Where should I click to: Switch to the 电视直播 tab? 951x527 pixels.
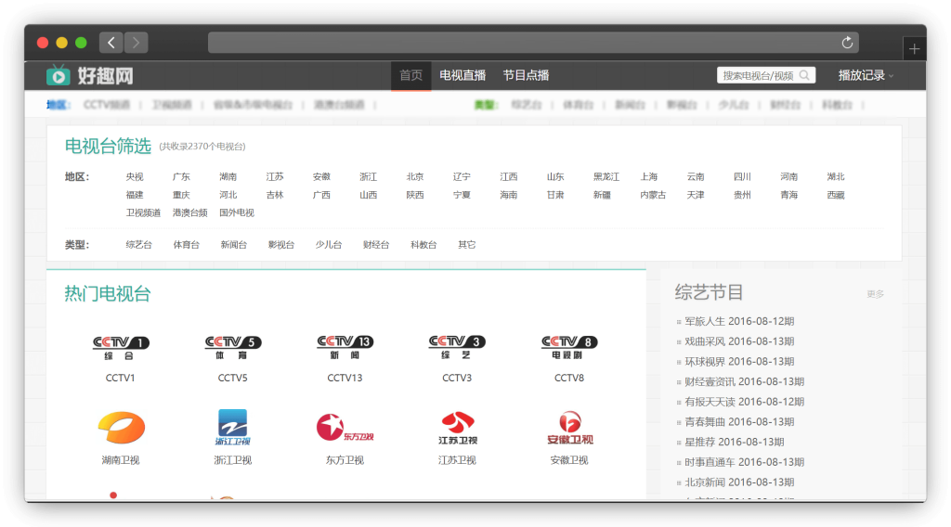click(x=462, y=75)
